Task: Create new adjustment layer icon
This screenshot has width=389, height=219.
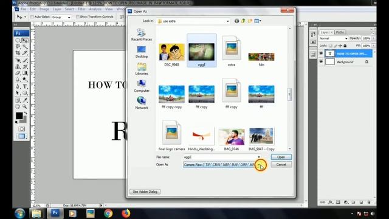Action: (x=346, y=203)
